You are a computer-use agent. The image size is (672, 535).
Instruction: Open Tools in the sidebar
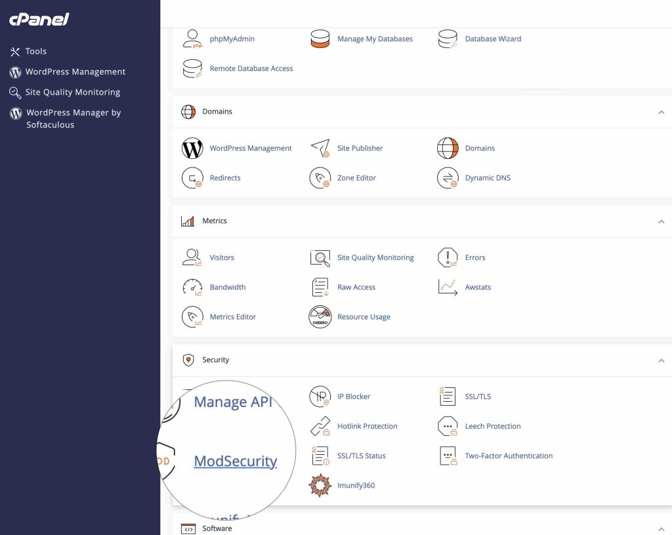35,51
